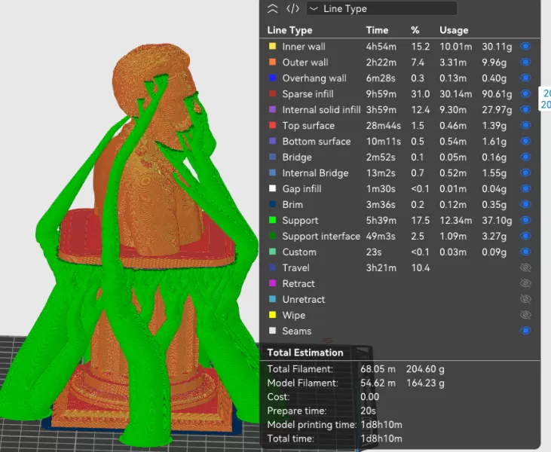Toggle Overhang wall visibility eye
The image size is (551, 452).
click(525, 78)
